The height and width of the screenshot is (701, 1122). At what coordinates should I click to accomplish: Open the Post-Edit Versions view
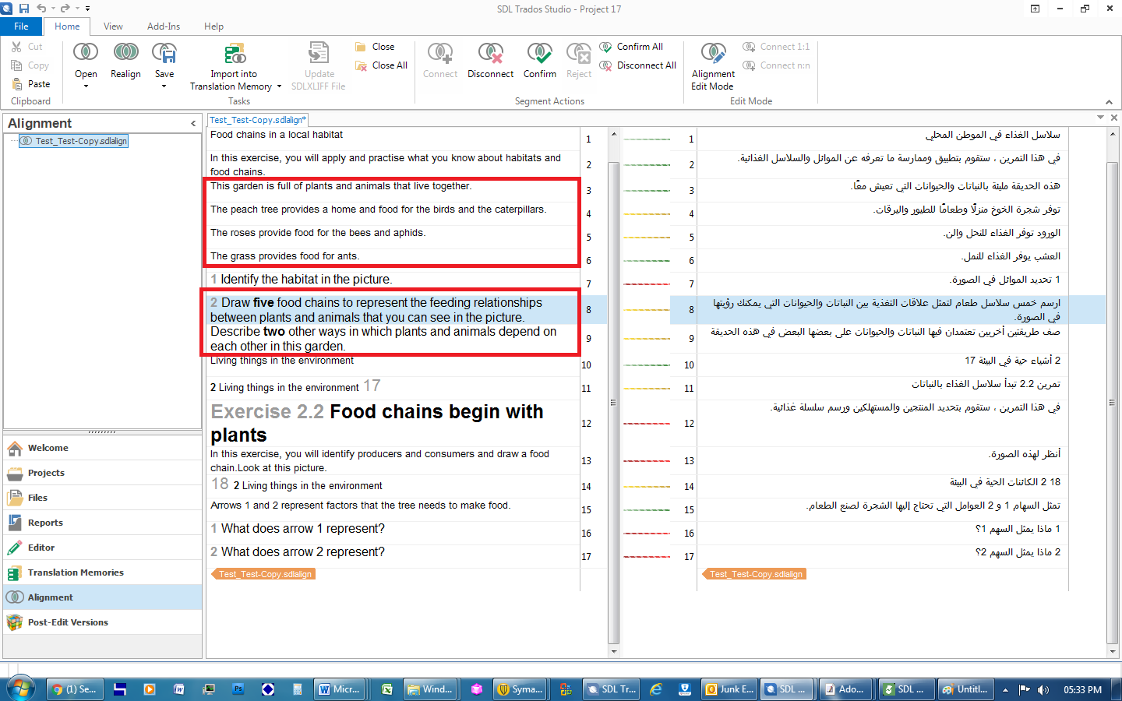[x=102, y=622]
